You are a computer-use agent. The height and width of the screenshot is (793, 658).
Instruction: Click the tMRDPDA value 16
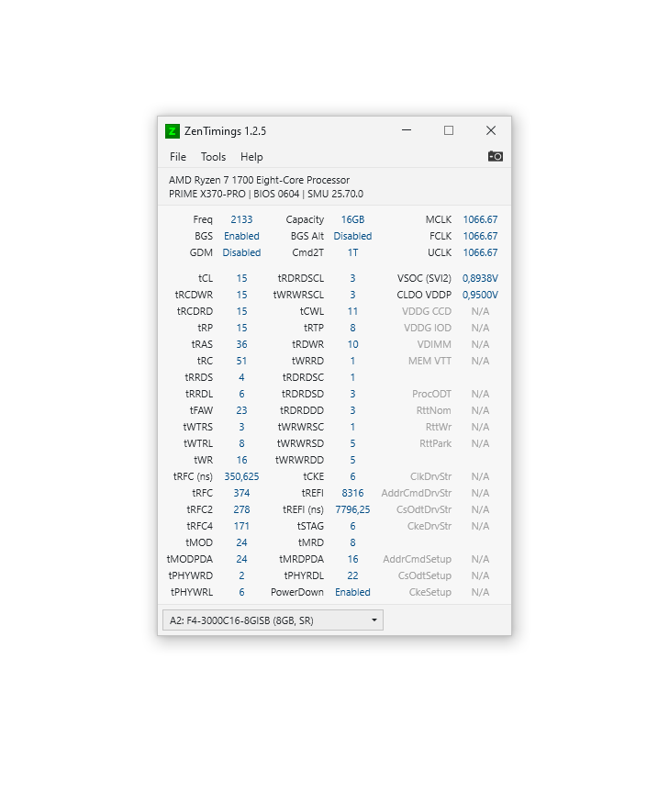(352, 559)
